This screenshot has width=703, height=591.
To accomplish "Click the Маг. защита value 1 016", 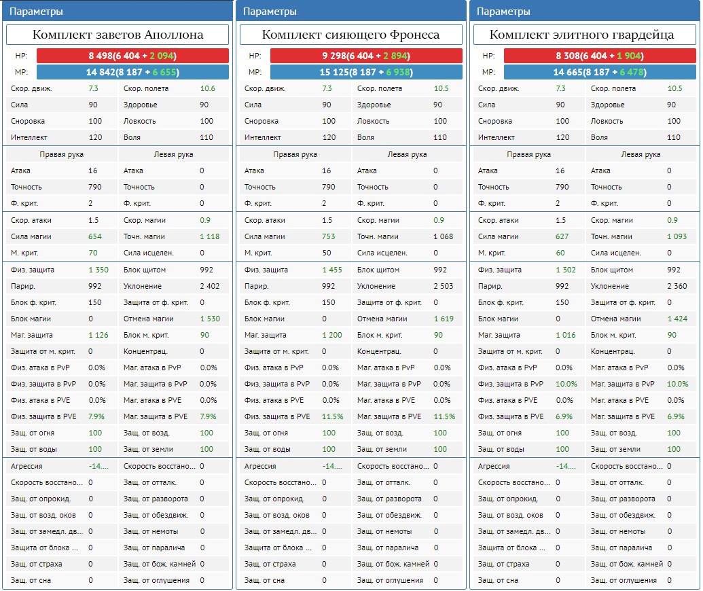I will [566, 335].
